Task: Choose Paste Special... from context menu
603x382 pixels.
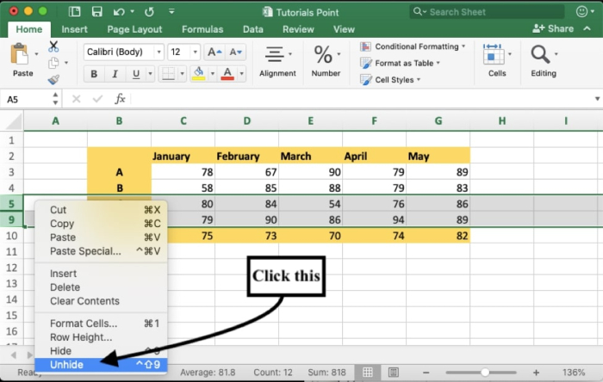Action: [101, 251]
